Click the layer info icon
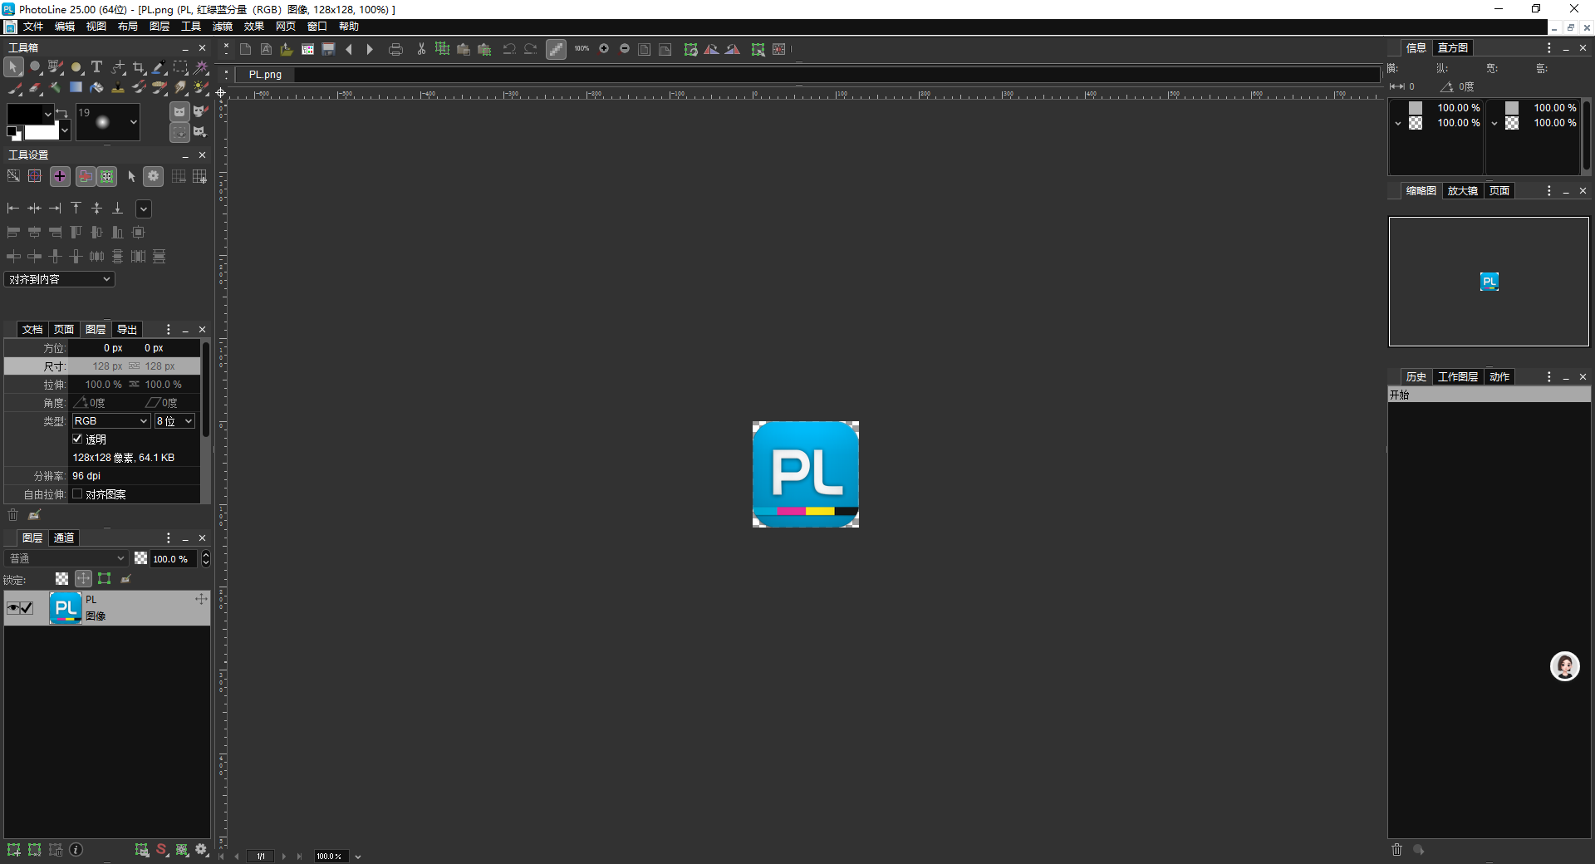 (76, 850)
